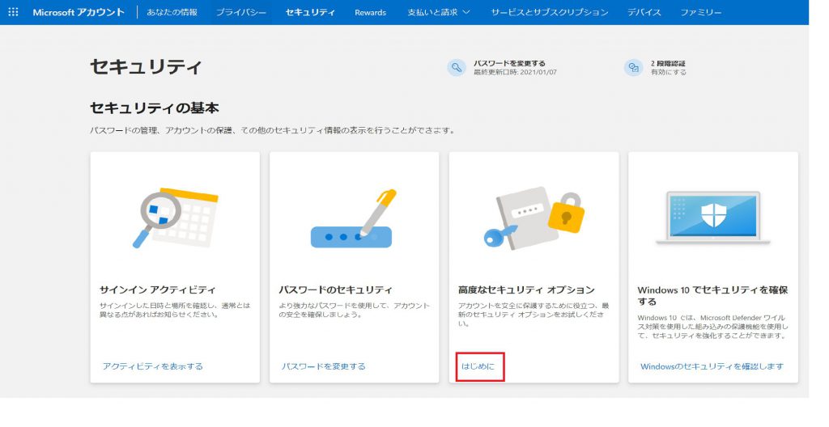Open サービスとサブスクリプション tab
Viewport: 829px width, 427px height.
coord(550,12)
